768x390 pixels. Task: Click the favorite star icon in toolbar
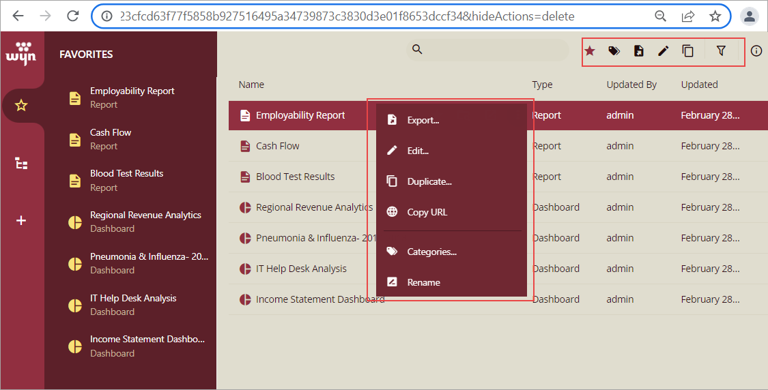click(x=590, y=50)
